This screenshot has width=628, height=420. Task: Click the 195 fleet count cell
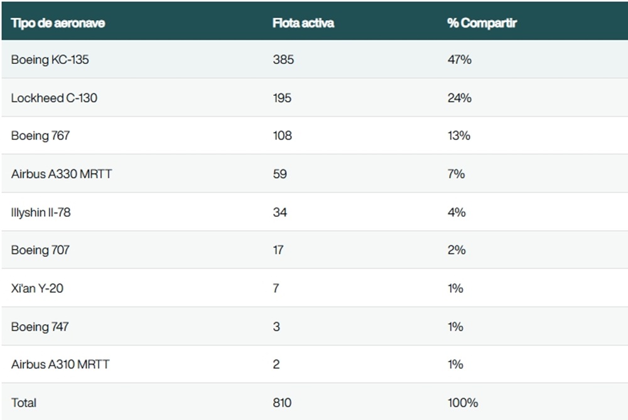point(282,98)
